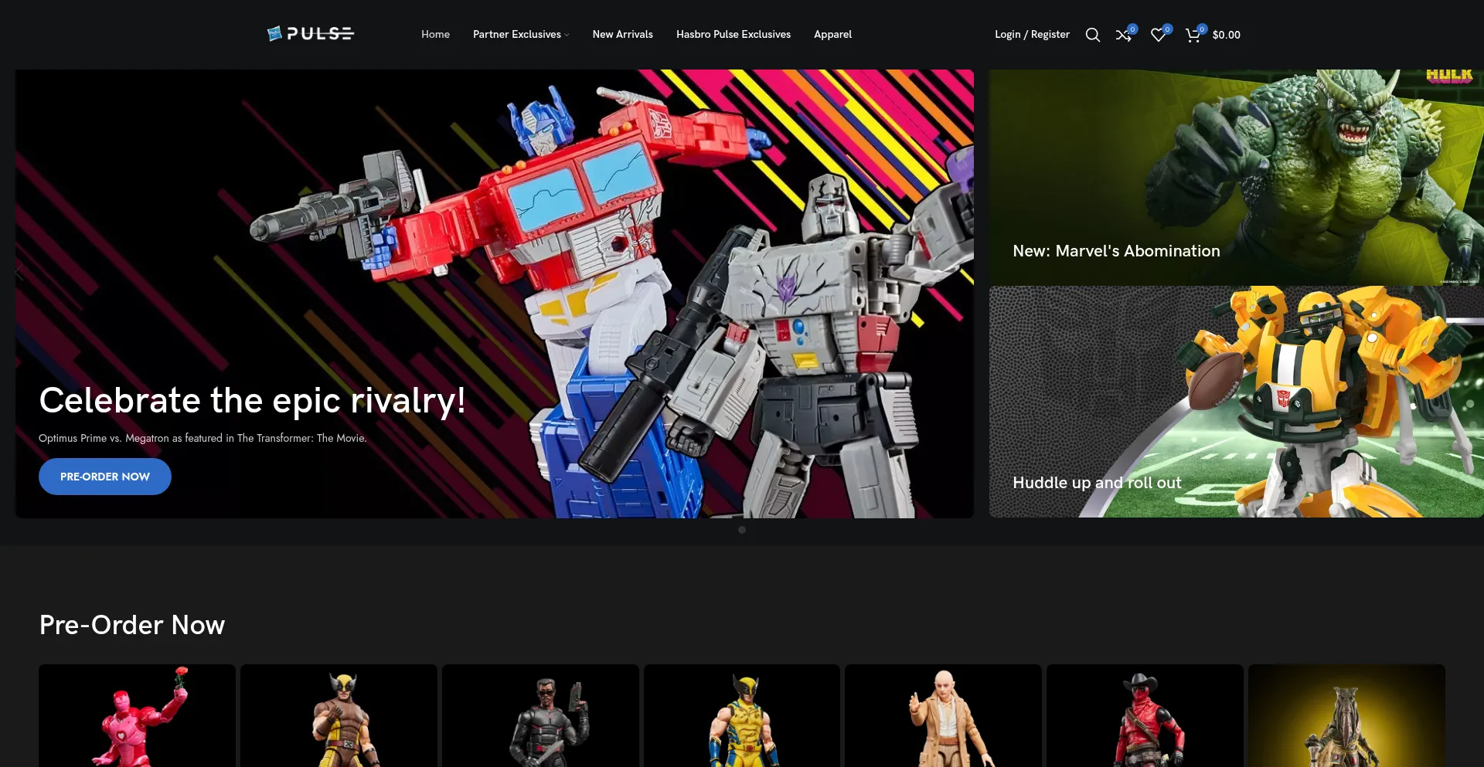
Task: Expand the Partner Exclusives dropdown chevron
Action: [x=567, y=35]
